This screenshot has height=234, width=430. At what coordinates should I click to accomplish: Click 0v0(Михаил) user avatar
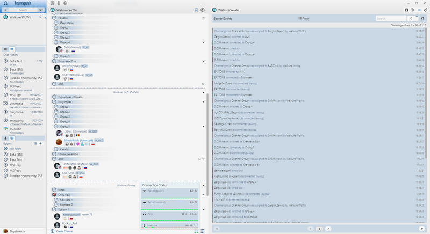tap(59, 49)
